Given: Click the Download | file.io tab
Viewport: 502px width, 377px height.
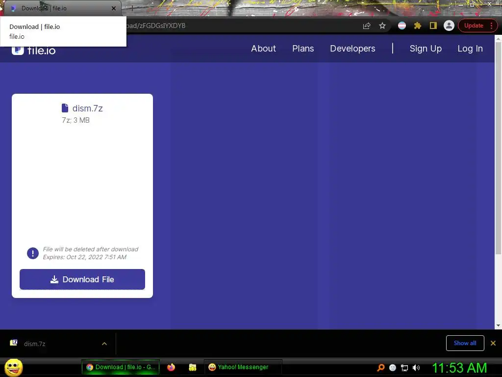Looking at the screenshot, I should coord(62,8).
